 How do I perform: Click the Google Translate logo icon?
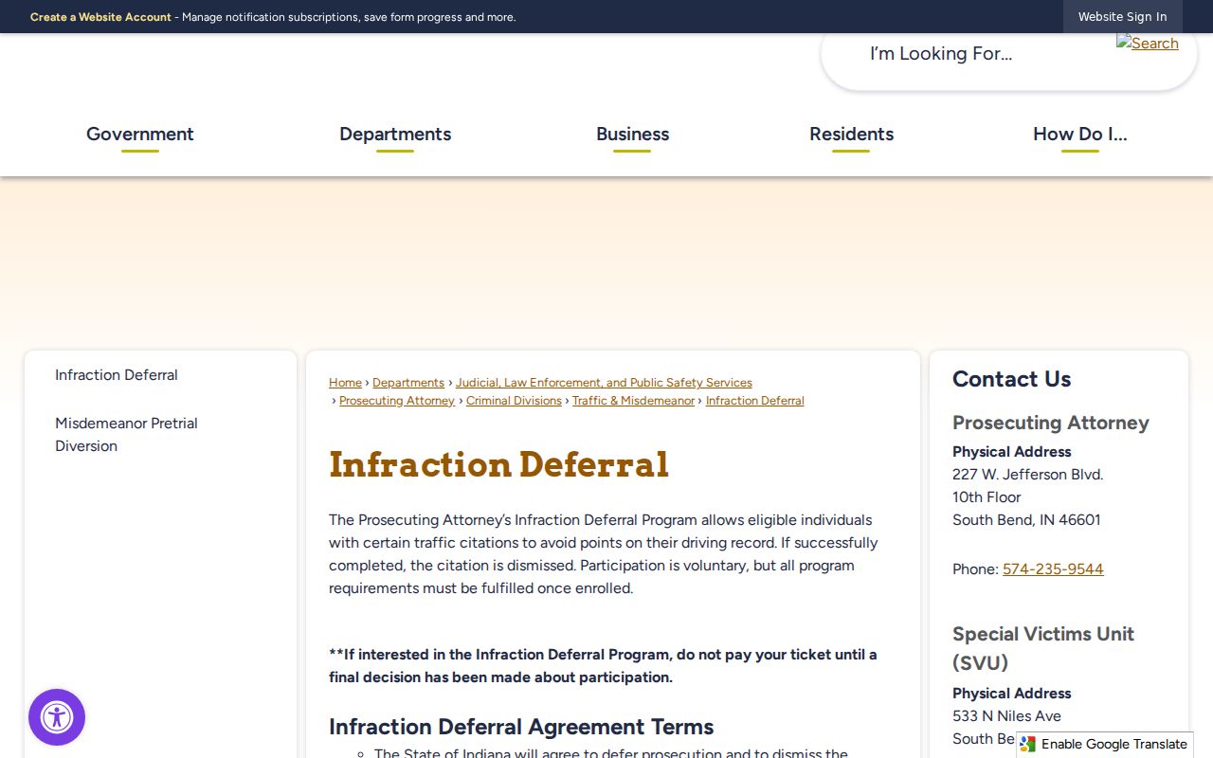pos(1028,745)
